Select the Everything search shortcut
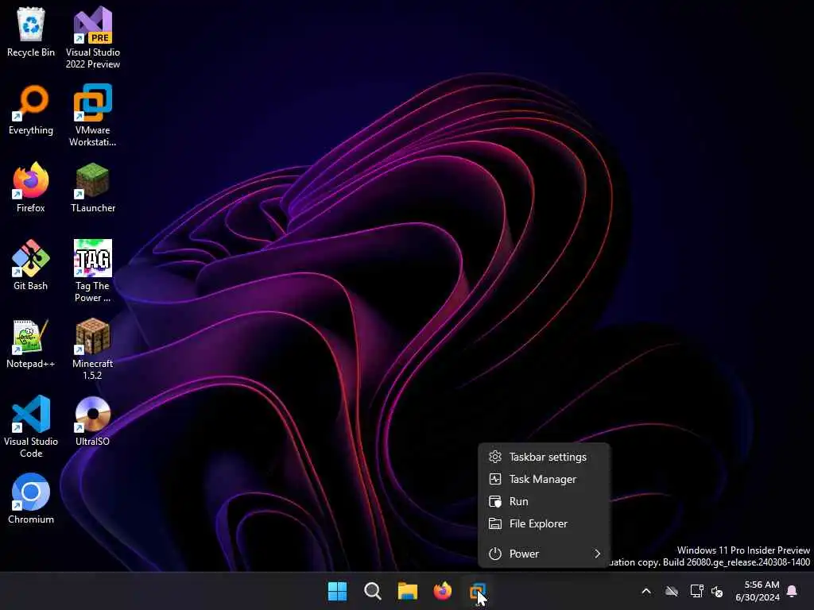Screen dimensions: 814x610 (31, 110)
